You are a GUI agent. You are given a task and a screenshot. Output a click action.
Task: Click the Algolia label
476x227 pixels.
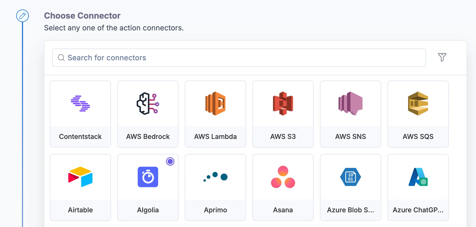coord(148,210)
